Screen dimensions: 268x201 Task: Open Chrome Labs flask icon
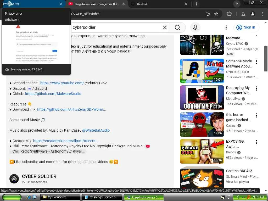243,14
